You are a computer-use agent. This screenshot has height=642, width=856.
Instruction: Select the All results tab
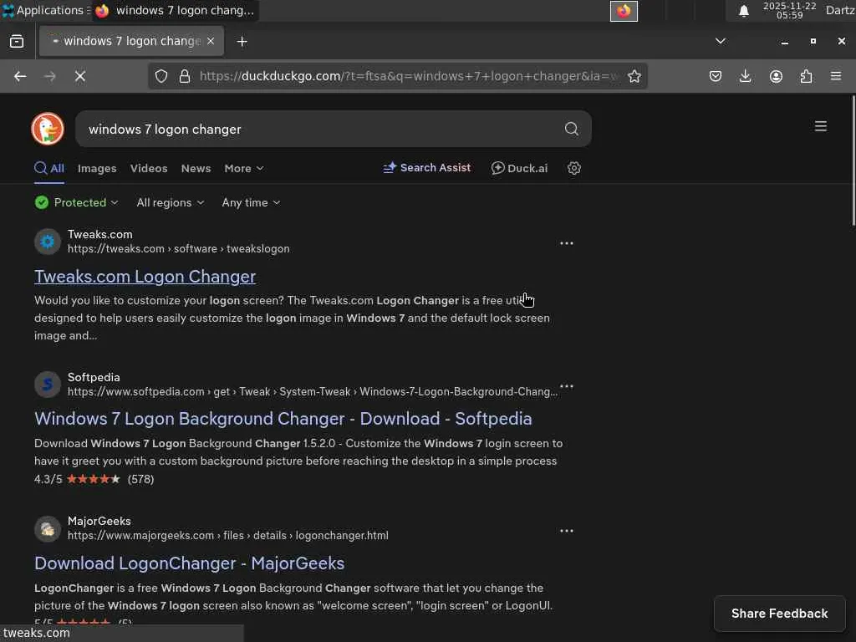coord(49,168)
